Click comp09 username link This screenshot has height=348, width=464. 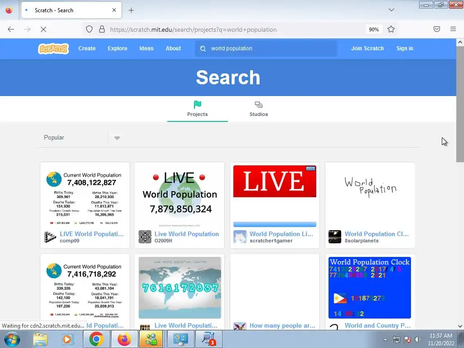click(69, 241)
